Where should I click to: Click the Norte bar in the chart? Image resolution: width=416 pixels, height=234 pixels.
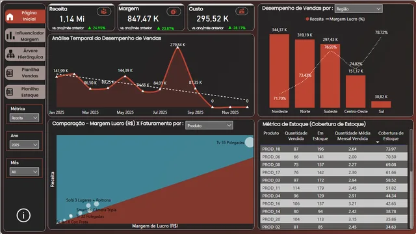coord(305,73)
